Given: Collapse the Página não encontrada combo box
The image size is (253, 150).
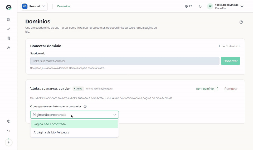Looking at the screenshot, I should [74, 115].
